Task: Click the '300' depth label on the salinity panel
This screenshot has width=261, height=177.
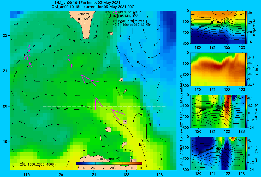Action: (x=186, y=86)
